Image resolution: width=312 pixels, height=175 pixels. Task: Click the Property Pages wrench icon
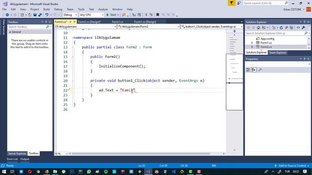[x=260, y=70]
